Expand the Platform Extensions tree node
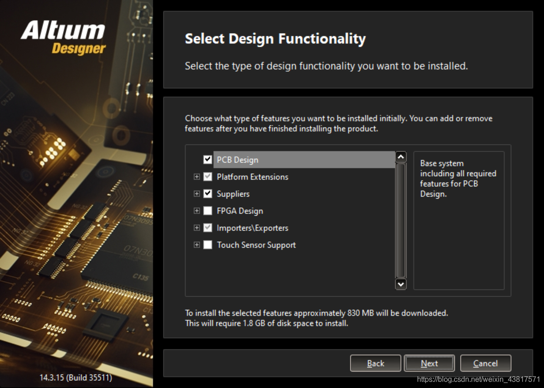Screen dimensions: 544x388 [197, 177]
